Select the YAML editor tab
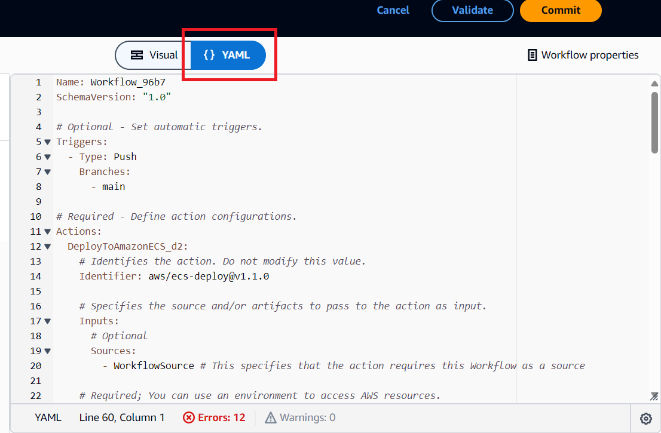This screenshot has width=661, height=433. click(x=228, y=55)
